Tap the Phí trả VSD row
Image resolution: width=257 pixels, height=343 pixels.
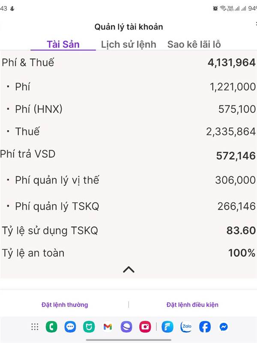point(128,154)
